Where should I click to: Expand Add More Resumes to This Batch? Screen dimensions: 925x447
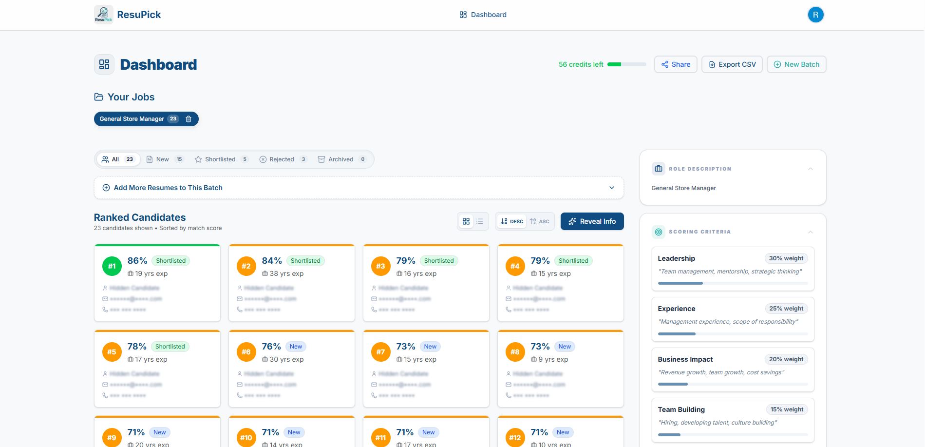tap(612, 188)
